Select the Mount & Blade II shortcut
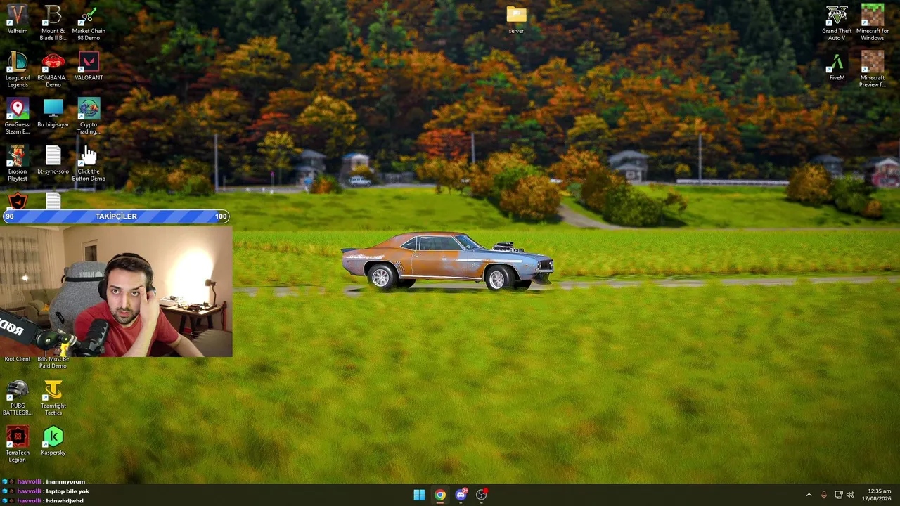Screen dimensions: 900x506 [x=53, y=23]
